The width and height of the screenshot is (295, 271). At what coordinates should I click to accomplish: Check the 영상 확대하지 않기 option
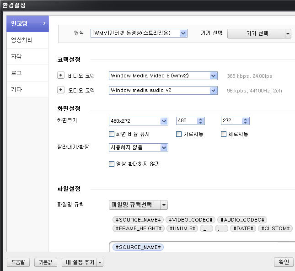[112, 164]
